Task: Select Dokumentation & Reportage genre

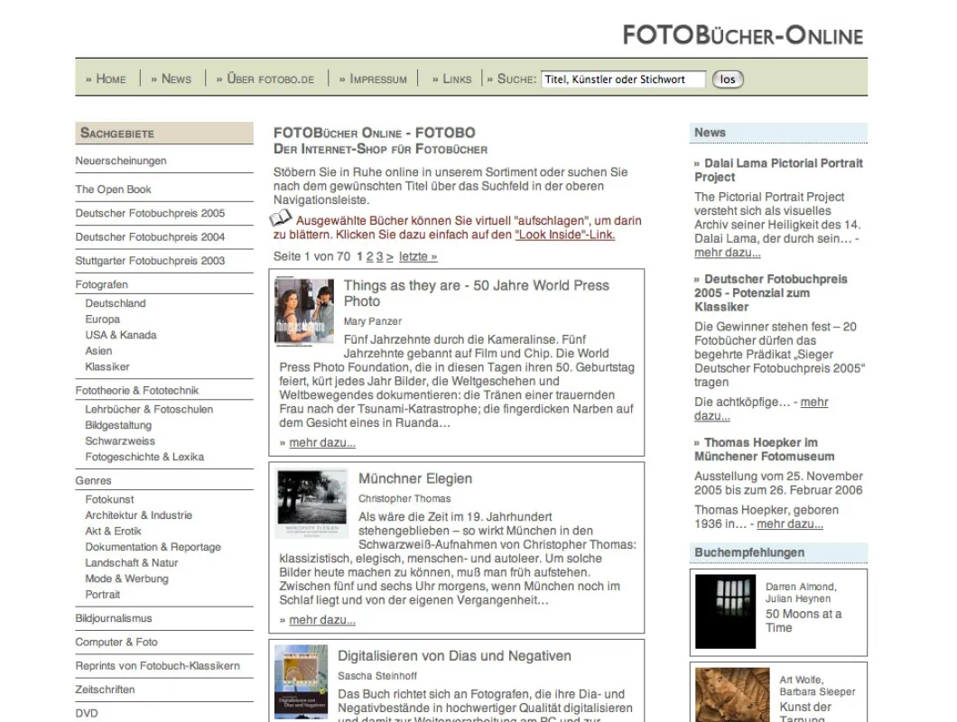Action: tap(153, 547)
